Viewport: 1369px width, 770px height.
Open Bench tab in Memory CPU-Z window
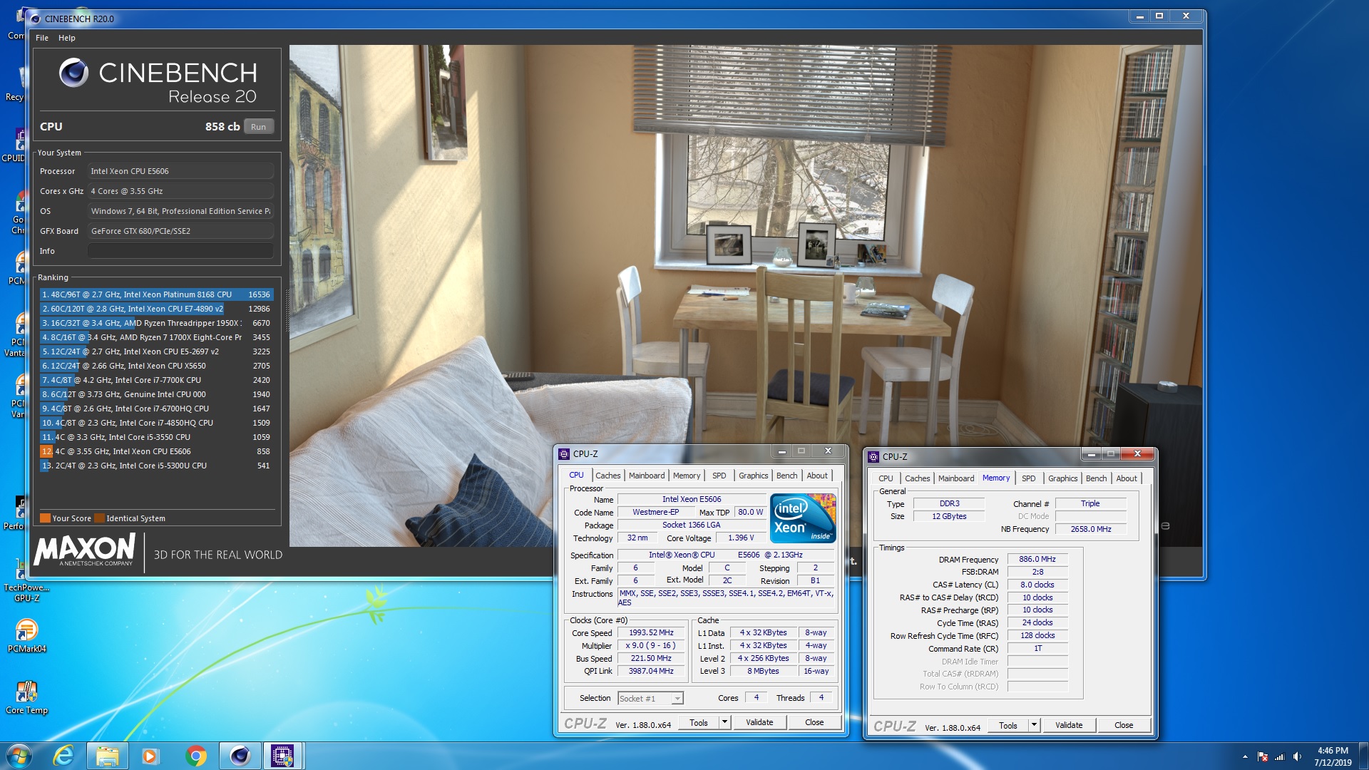pyautogui.click(x=1097, y=478)
